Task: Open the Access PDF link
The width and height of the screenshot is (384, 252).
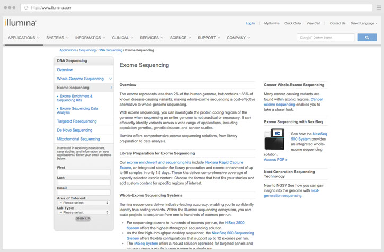Action: click(275, 159)
